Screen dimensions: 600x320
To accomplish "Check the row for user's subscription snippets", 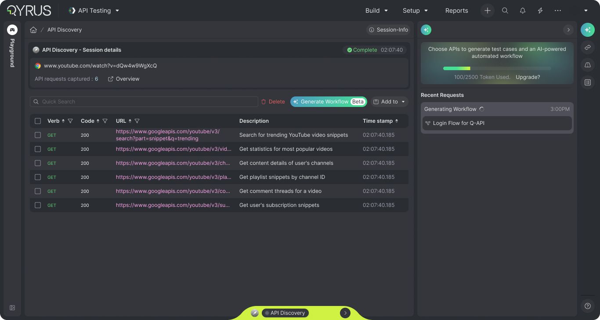I will click(x=38, y=205).
